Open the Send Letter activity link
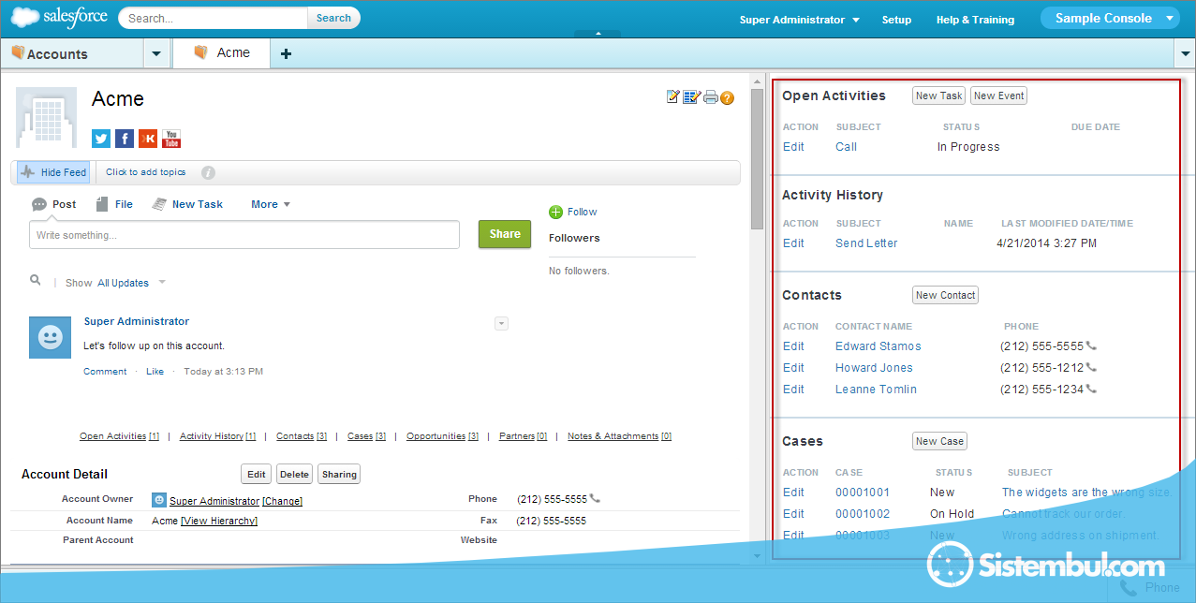The width and height of the screenshot is (1196, 603). click(x=866, y=243)
